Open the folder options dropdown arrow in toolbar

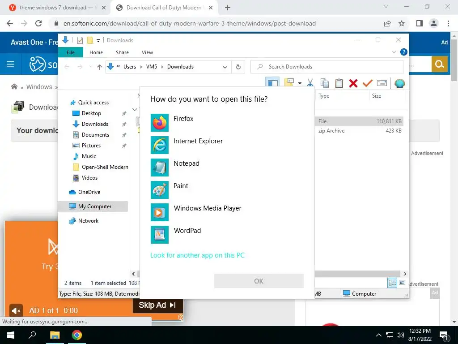[x=300, y=83]
